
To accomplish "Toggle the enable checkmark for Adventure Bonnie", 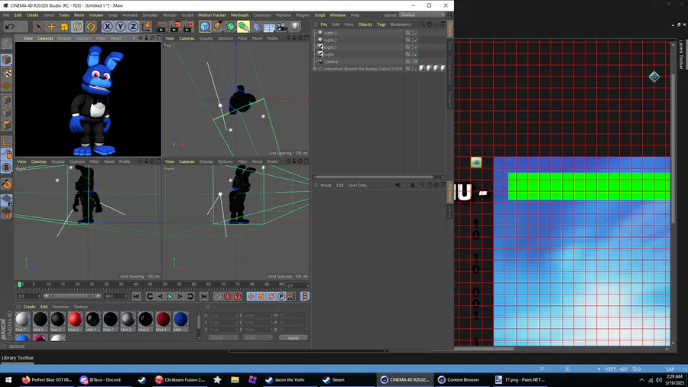I will point(416,69).
